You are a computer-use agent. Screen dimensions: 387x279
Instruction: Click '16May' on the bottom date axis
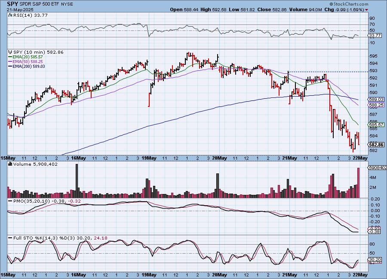coord(78,275)
